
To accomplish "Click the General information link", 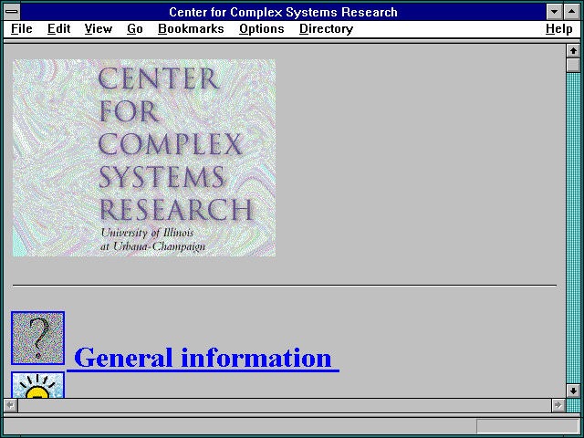I will coord(203,359).
